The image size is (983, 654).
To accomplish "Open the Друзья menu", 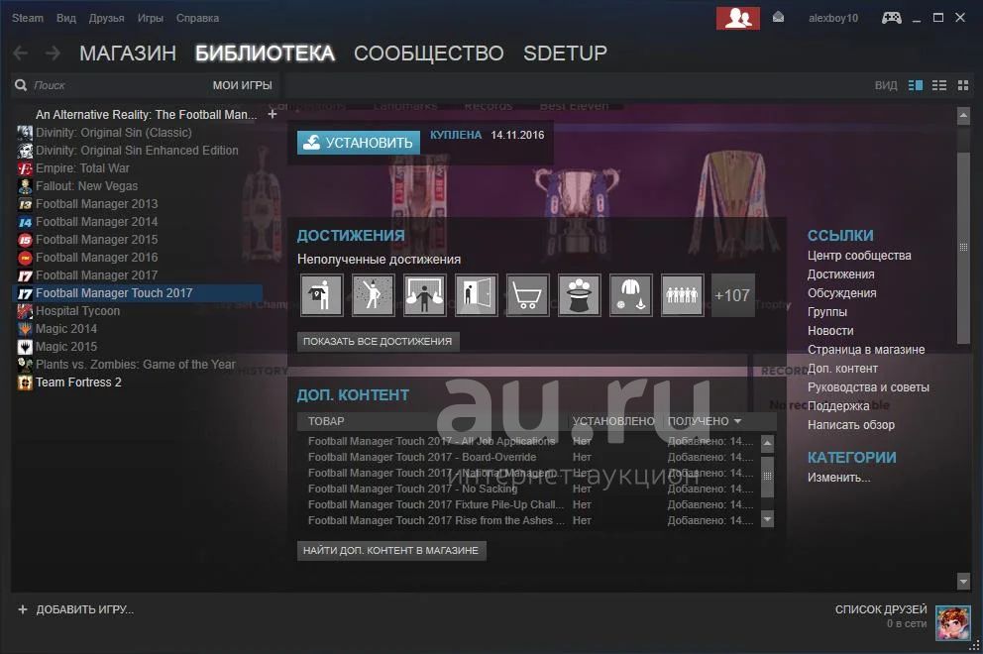I will click(x=107, y=18).
